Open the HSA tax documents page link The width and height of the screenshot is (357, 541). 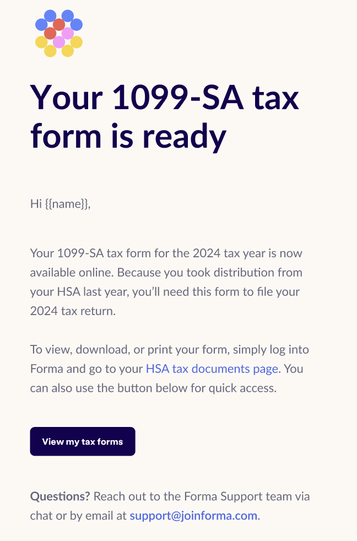[212, 369]
